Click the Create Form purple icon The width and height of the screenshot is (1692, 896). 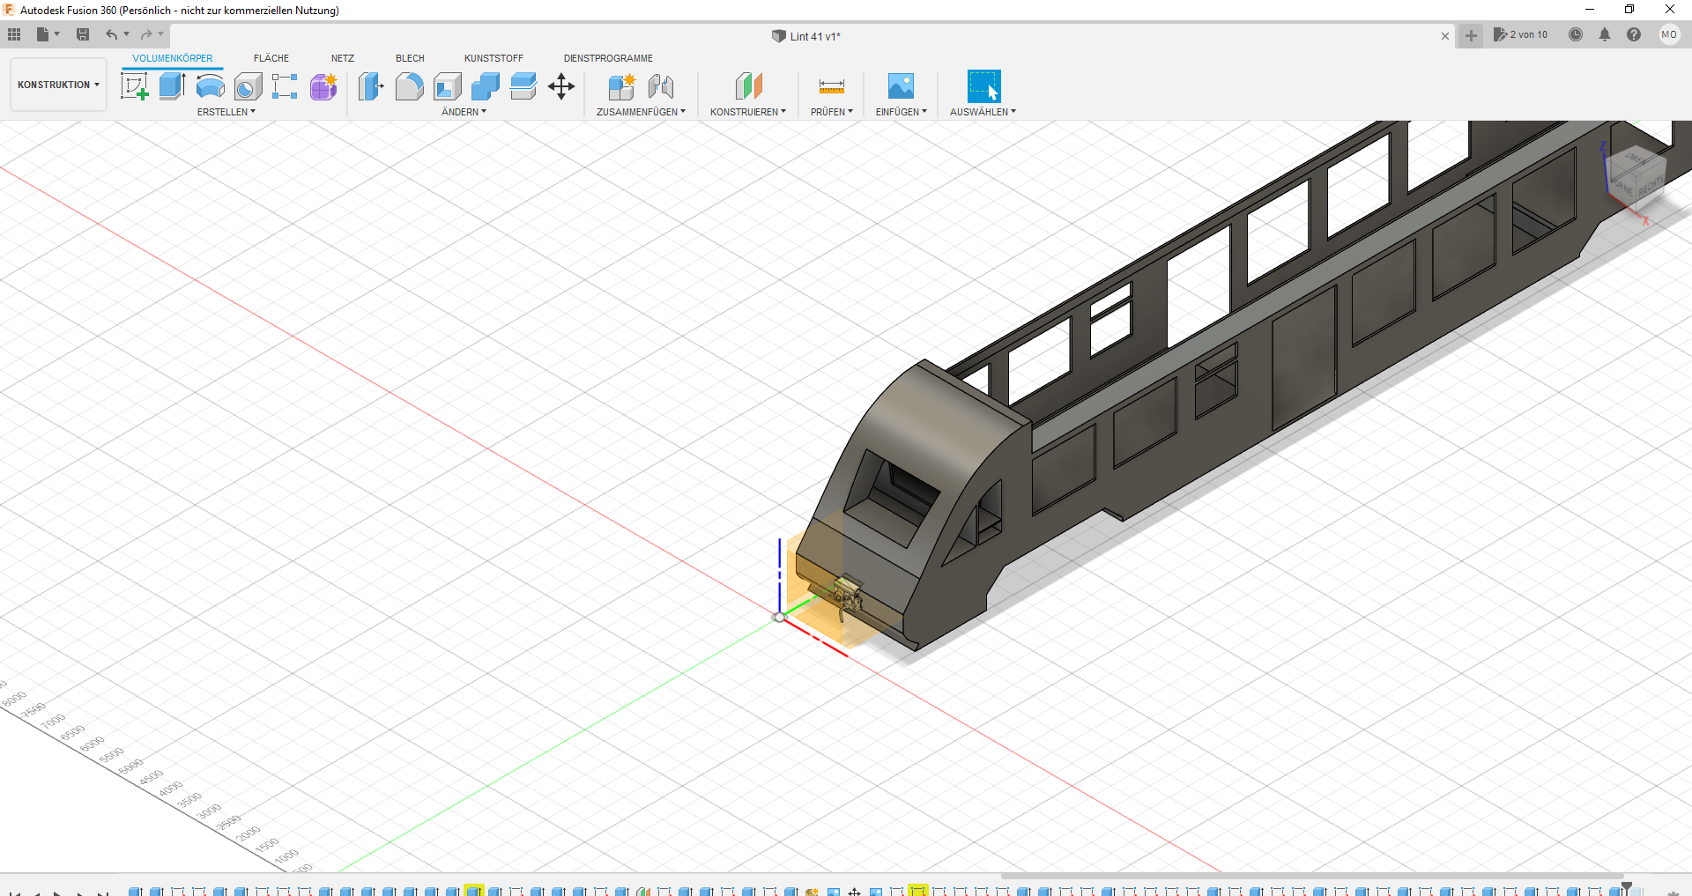click(323, 86)
